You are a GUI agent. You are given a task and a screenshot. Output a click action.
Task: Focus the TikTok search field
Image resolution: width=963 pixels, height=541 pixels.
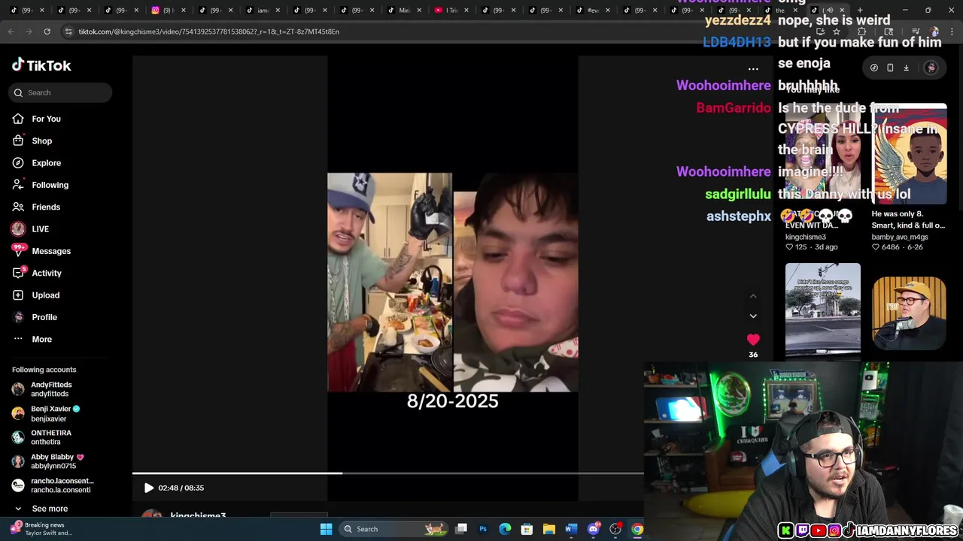[61, 92]
